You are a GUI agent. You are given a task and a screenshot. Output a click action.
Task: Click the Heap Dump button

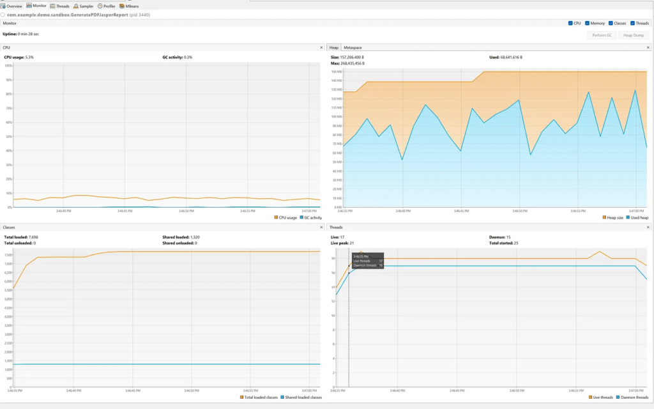coord(635,35)
